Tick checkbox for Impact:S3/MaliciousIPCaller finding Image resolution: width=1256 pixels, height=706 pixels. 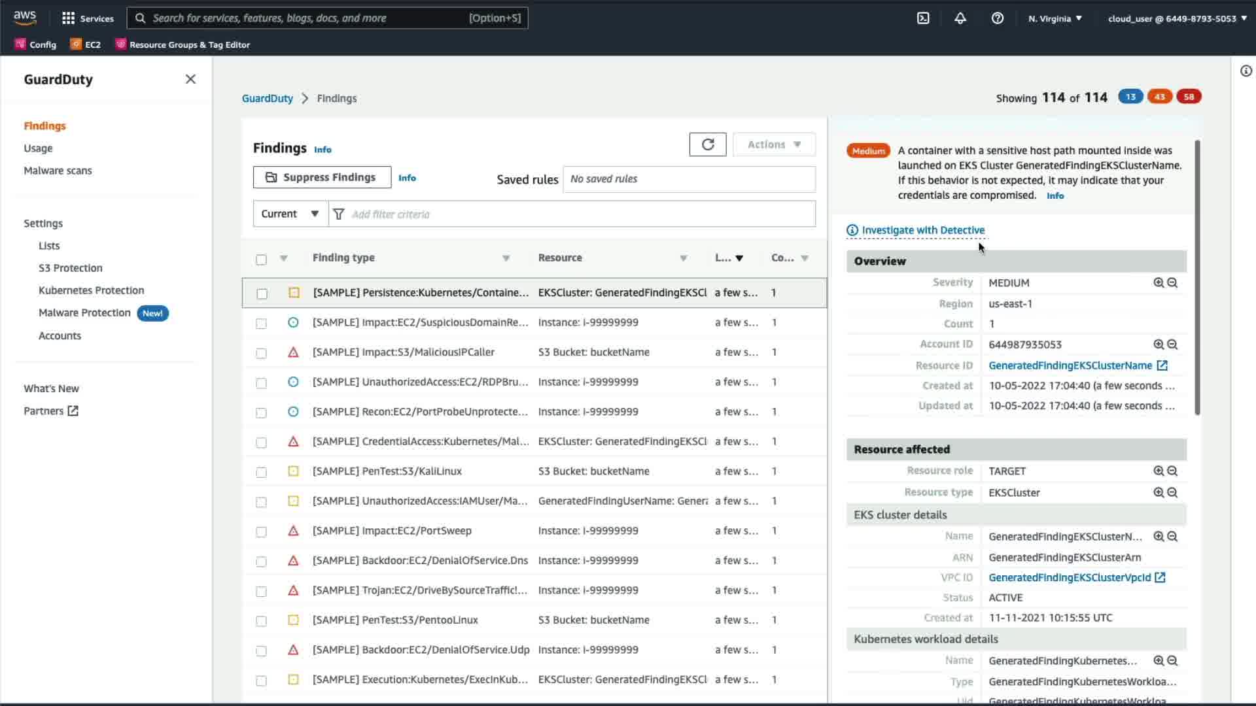pos(262,353)
